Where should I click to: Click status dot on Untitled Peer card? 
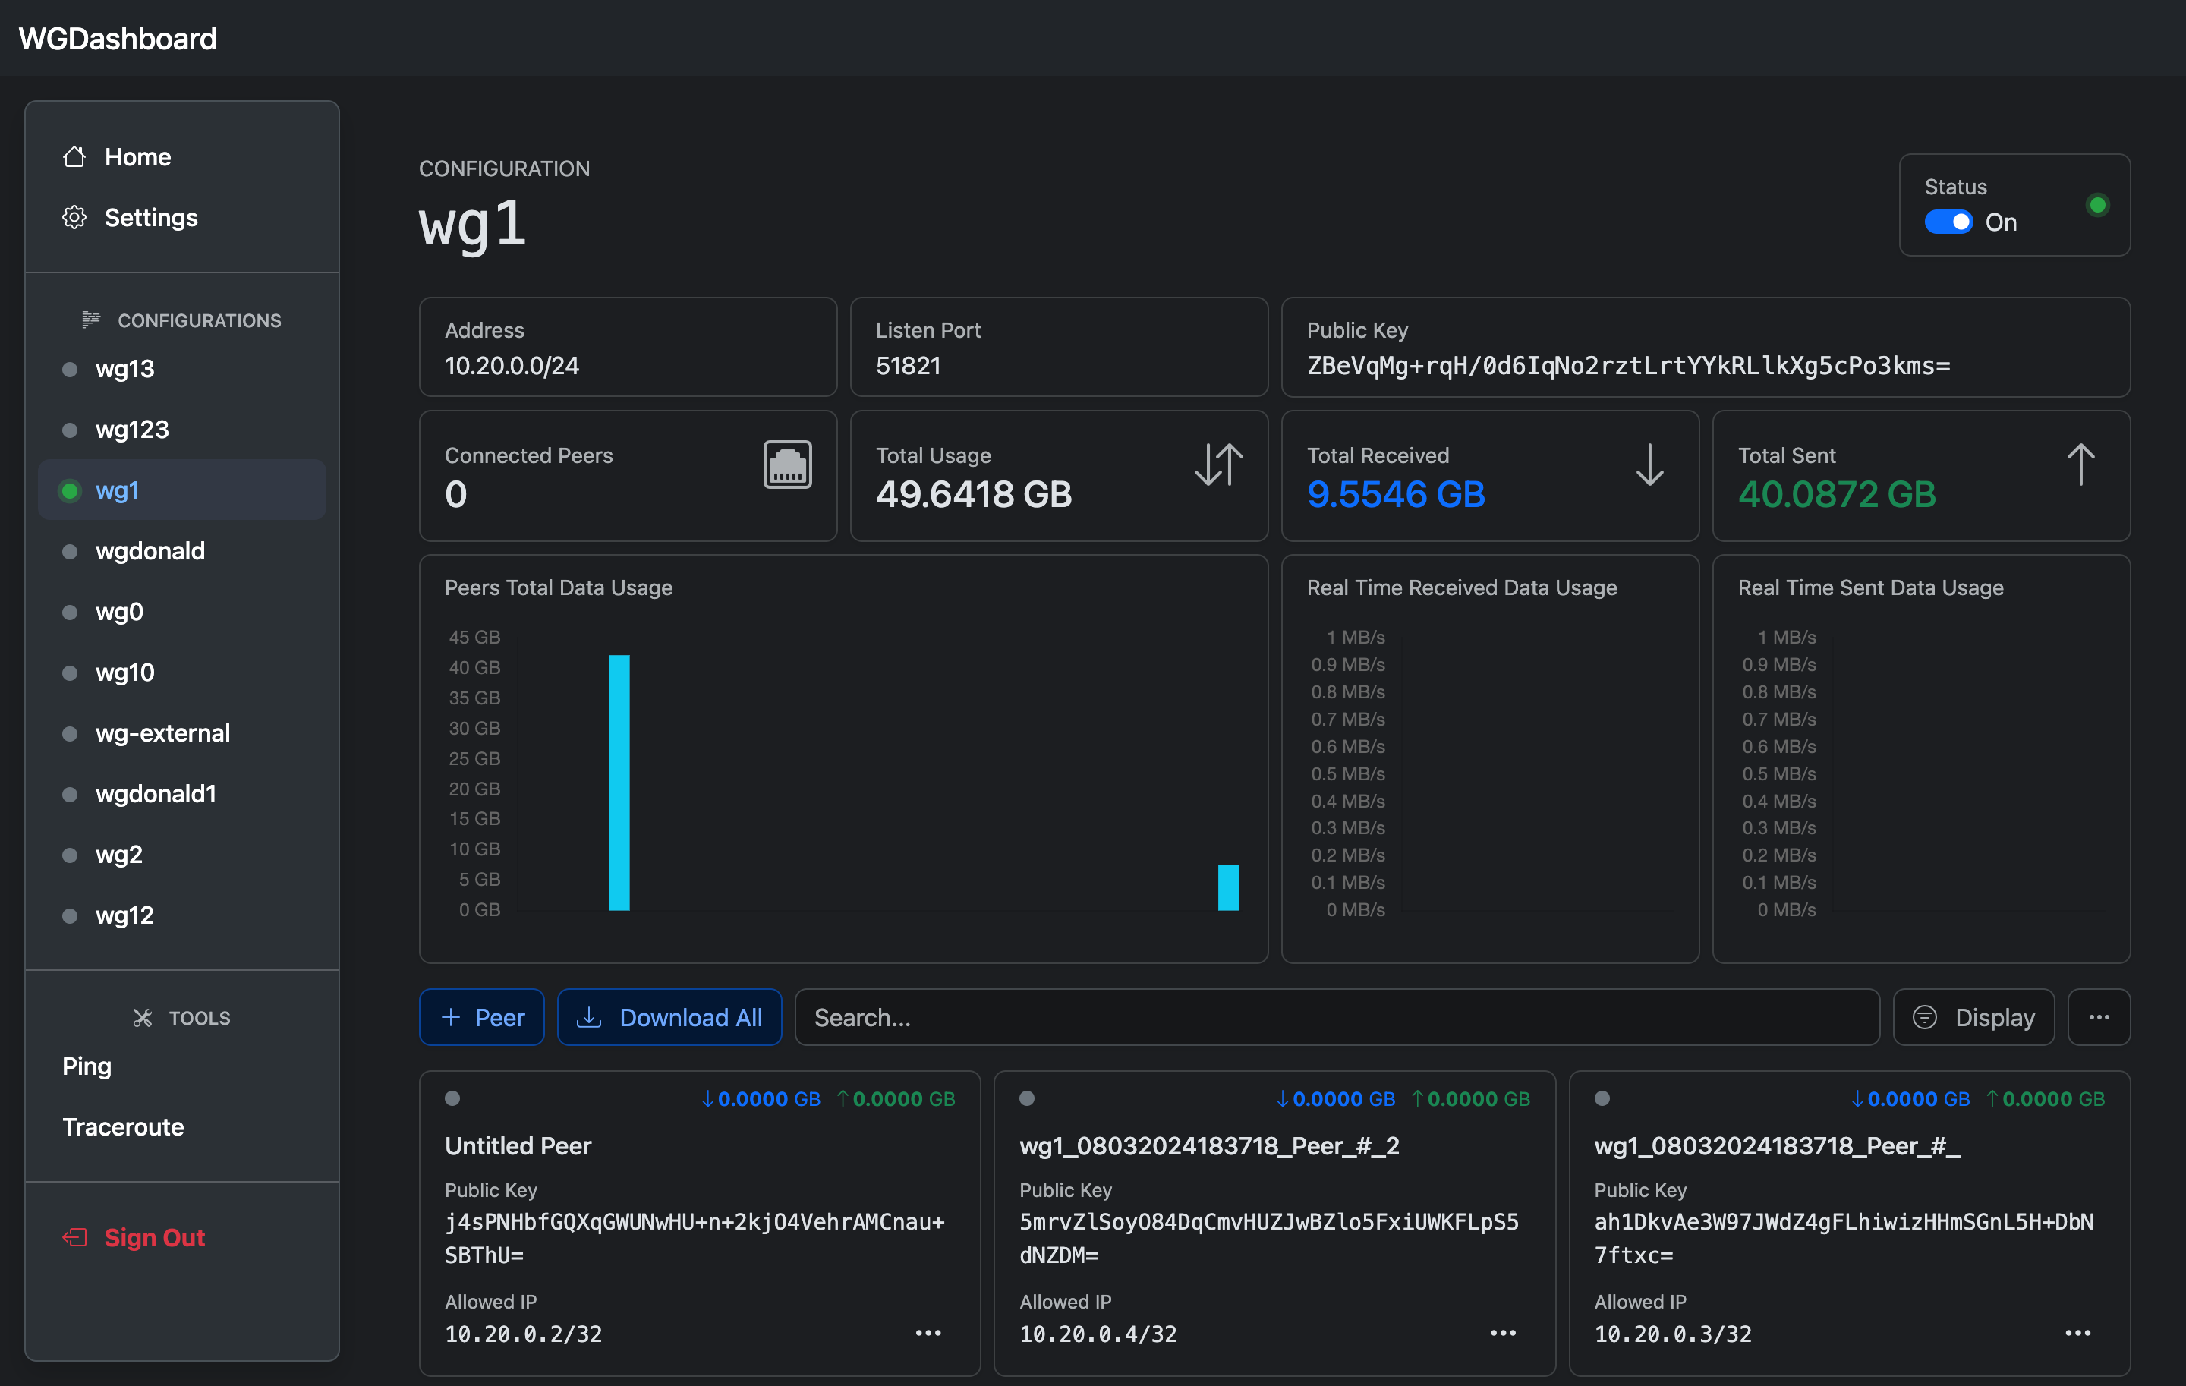(452, 1098)
